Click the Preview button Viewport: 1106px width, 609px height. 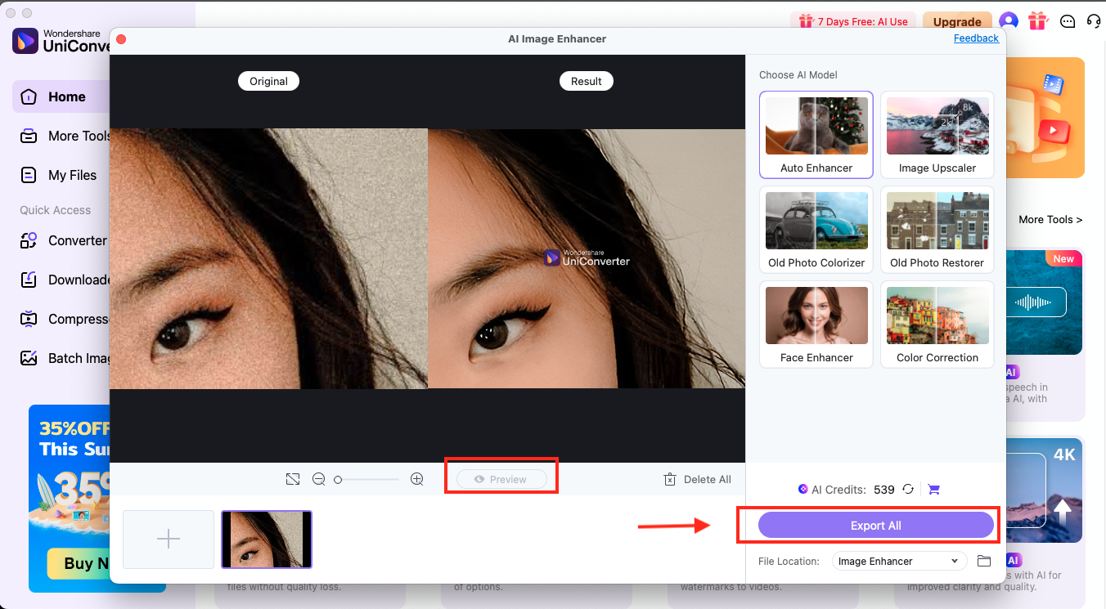501,479
